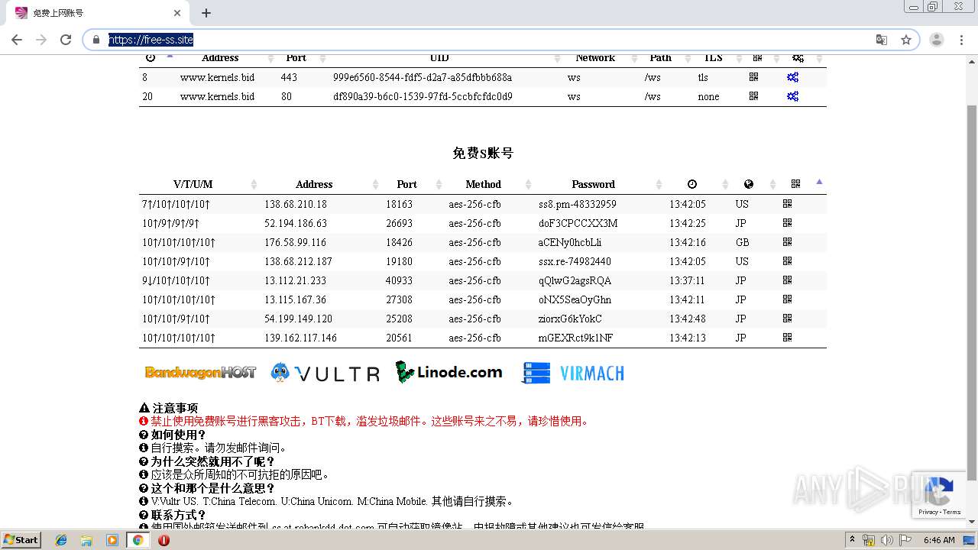Click the red stop-shaped taskbar icon
Image resolution: width=978 pixels, height=550 pixels.
click(164, 540)
